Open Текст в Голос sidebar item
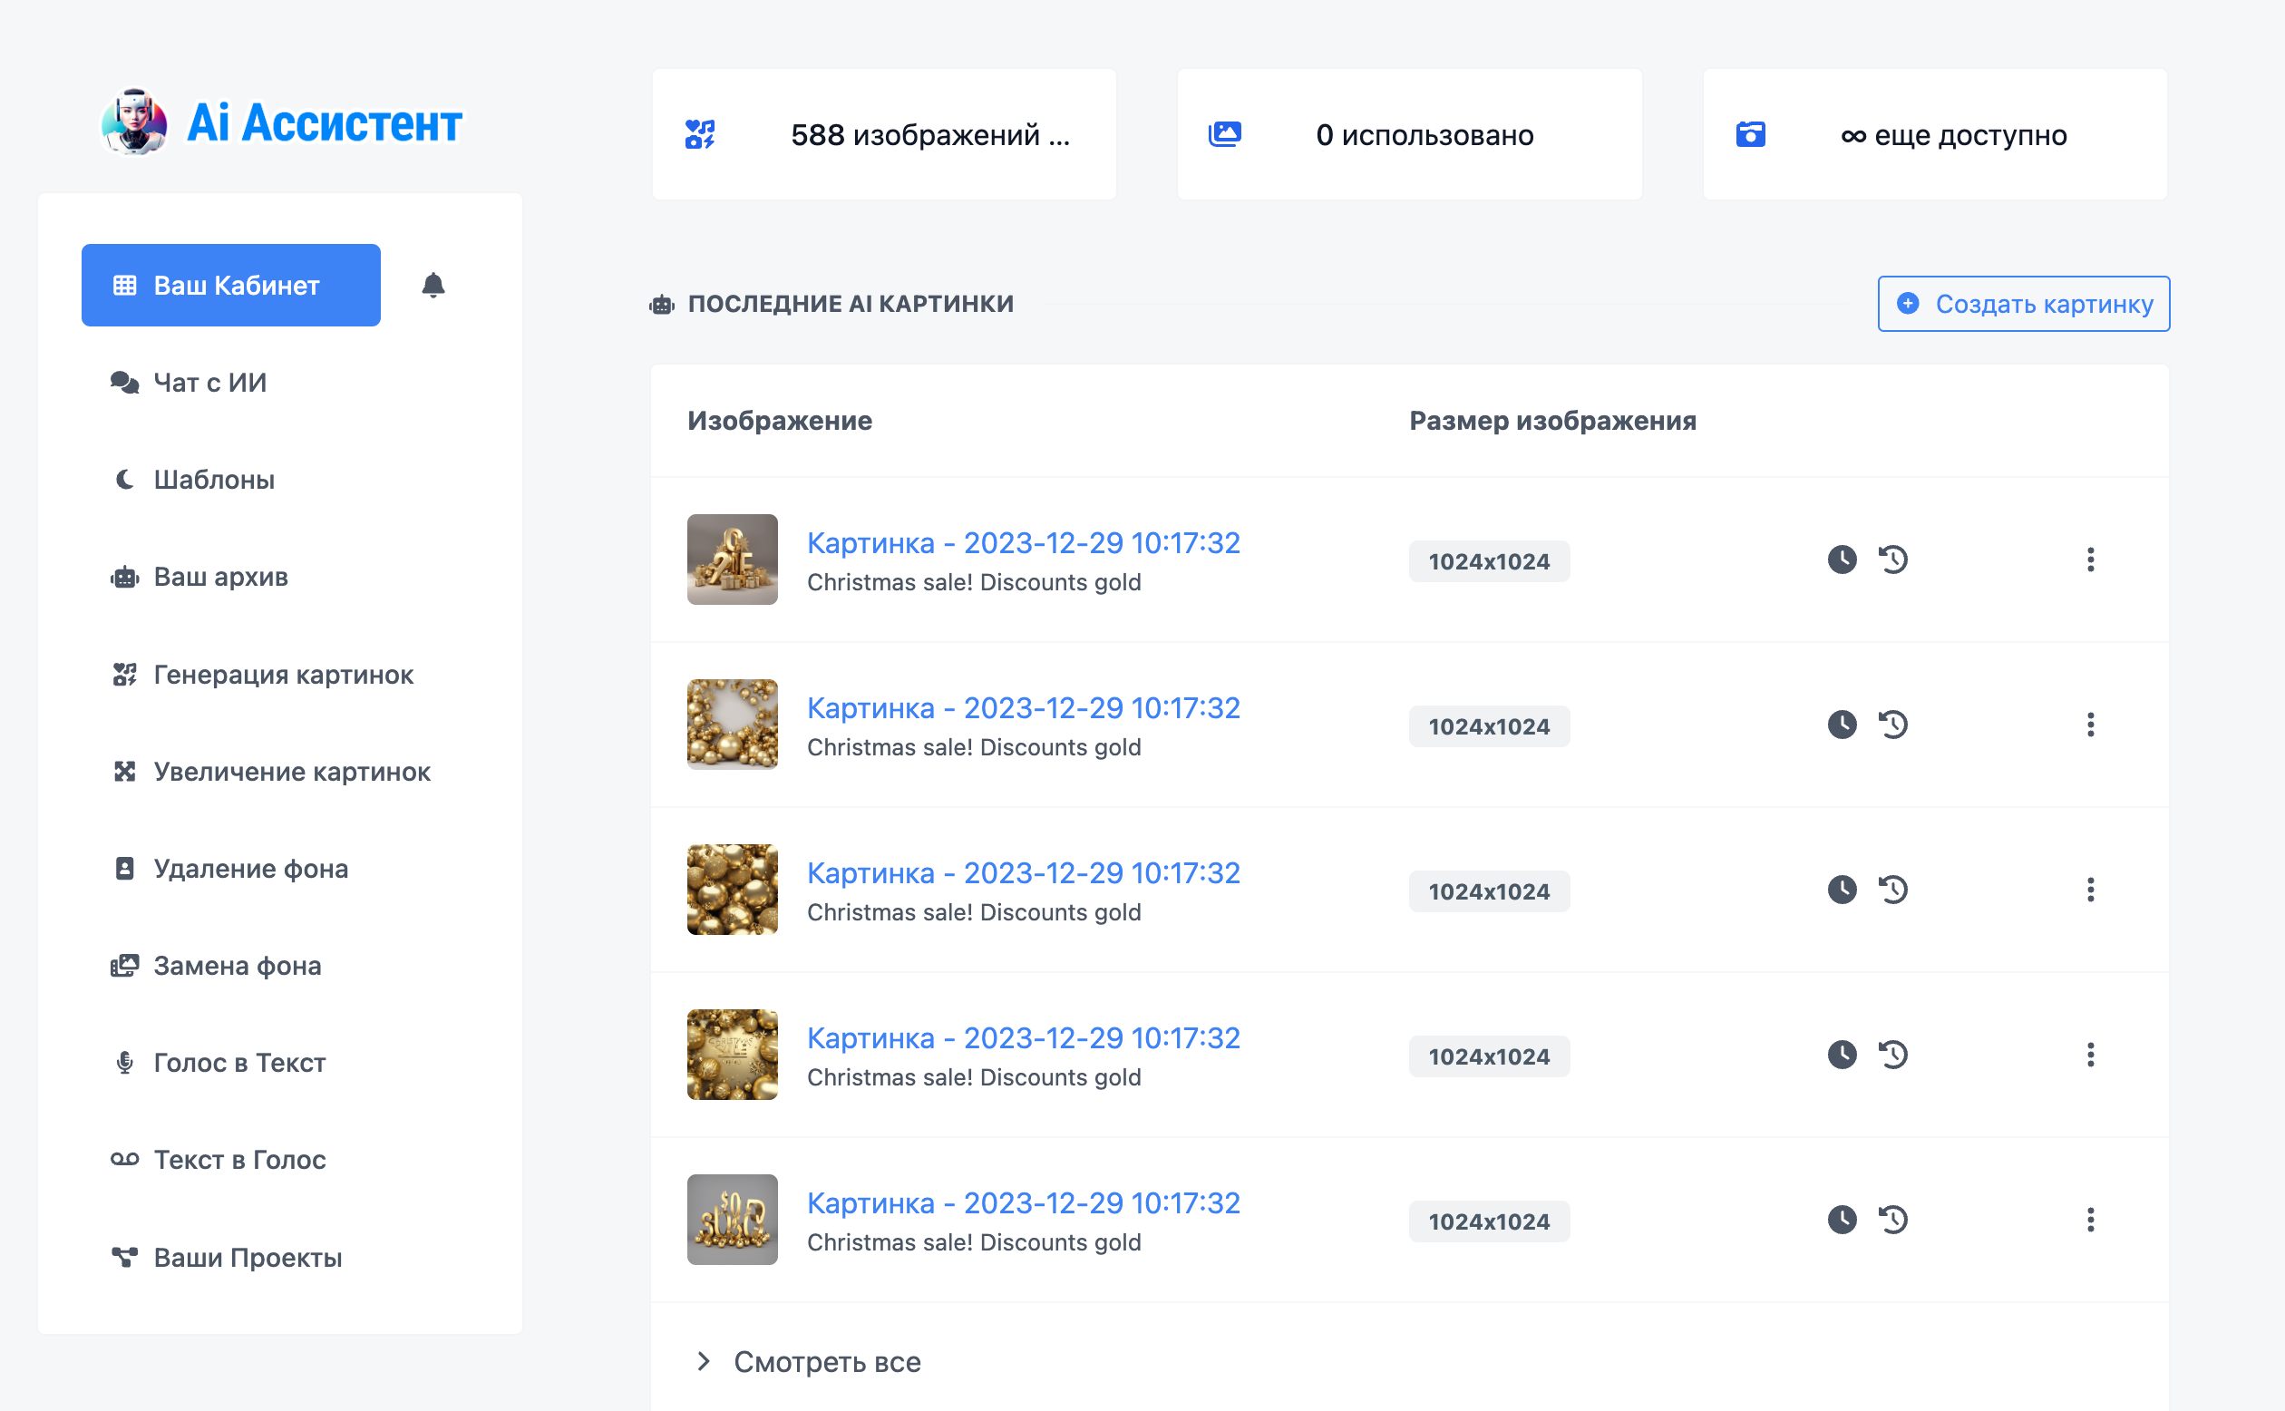Image resolution: width=2285 pixels, height=1411 pixels. (x=238, y=1160)
